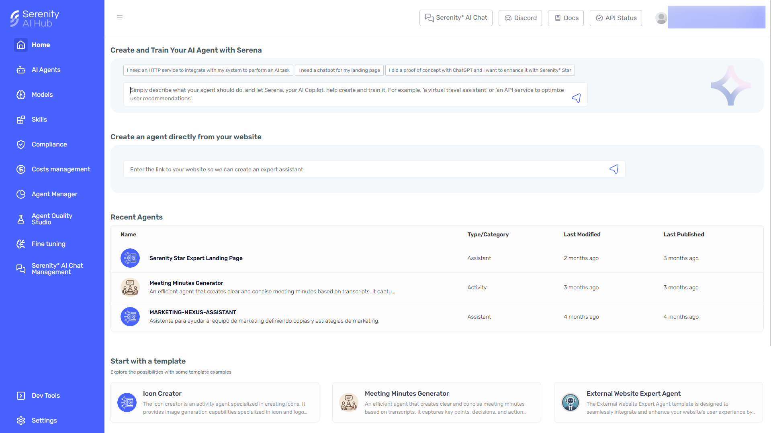Click the hamburger menu icon to collapse sidebar
The image size is (771, 433).
tap(120, 17)
